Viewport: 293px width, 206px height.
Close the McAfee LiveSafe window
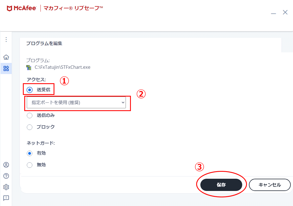click(x=285, y=12)
